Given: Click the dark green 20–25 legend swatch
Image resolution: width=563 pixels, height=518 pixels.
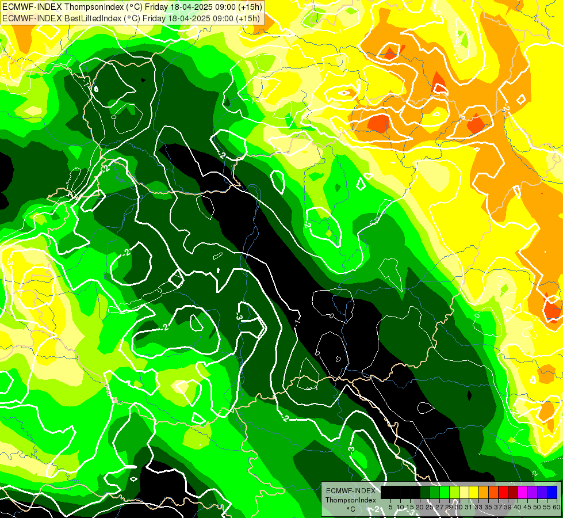Looking at the screenshot, I should [x=425, y=492].
